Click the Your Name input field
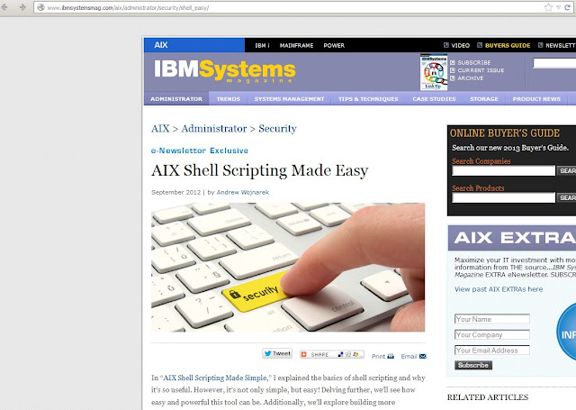576x410 pixels. click(492, 319)
